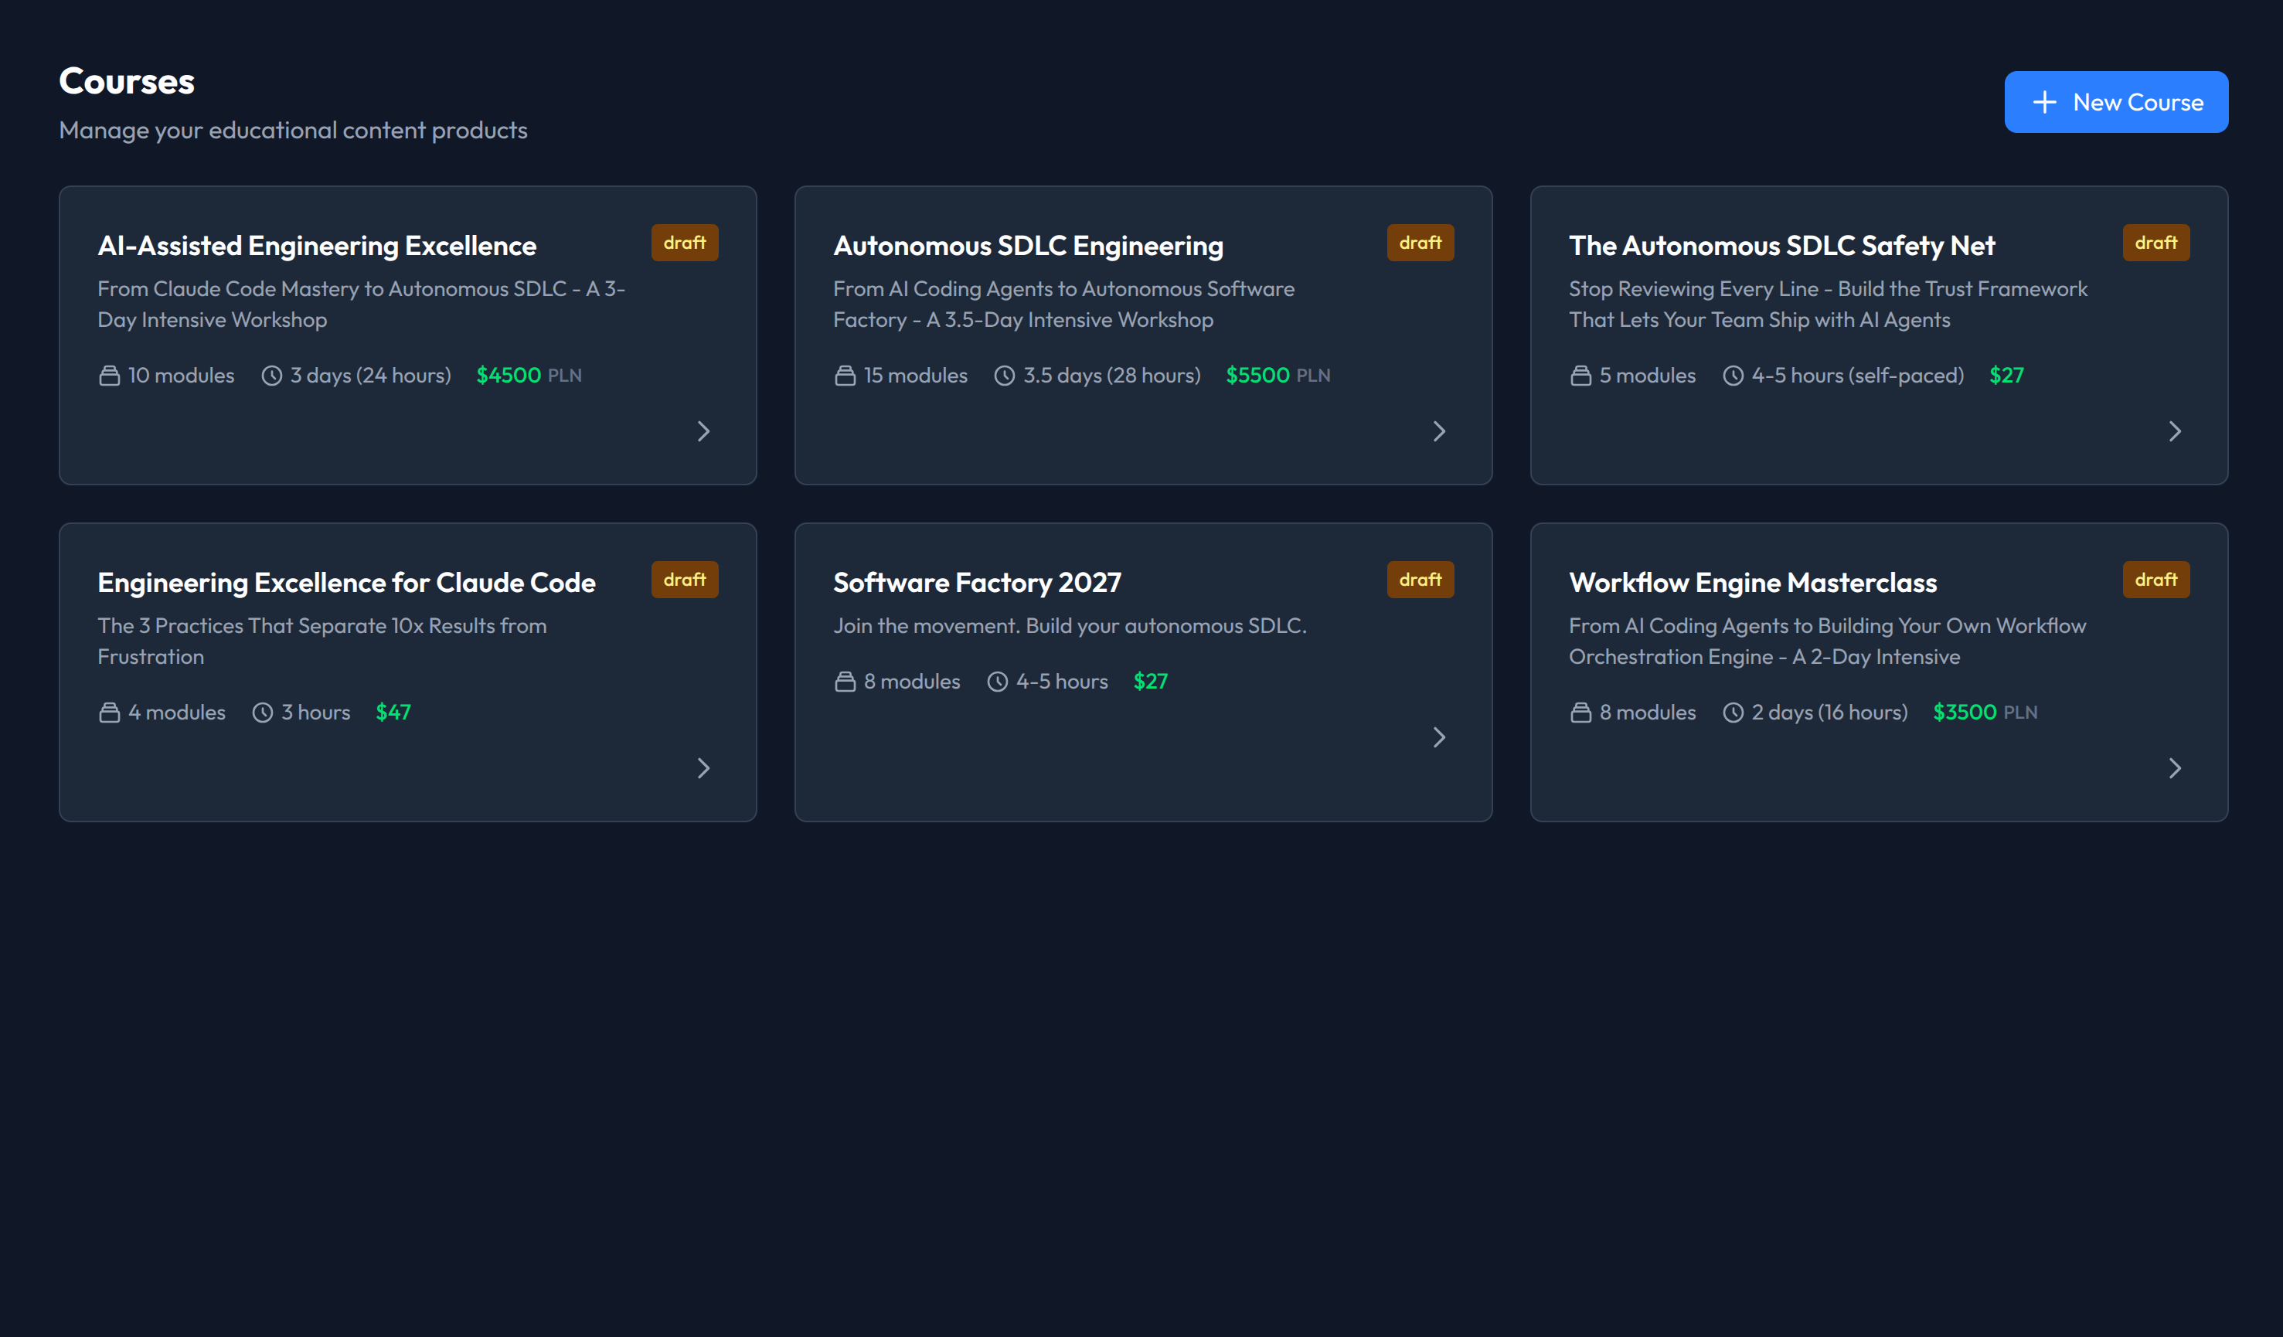The width and height of the screenshot is (2283, 1337).
Task: Open the Workflow Engine Masterclass title
Action: coord(1752,583)
